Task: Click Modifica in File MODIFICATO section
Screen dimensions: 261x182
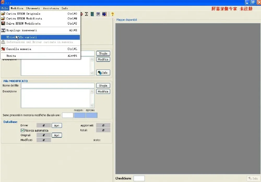Action: pyautogui.click(x=103, y=91)
